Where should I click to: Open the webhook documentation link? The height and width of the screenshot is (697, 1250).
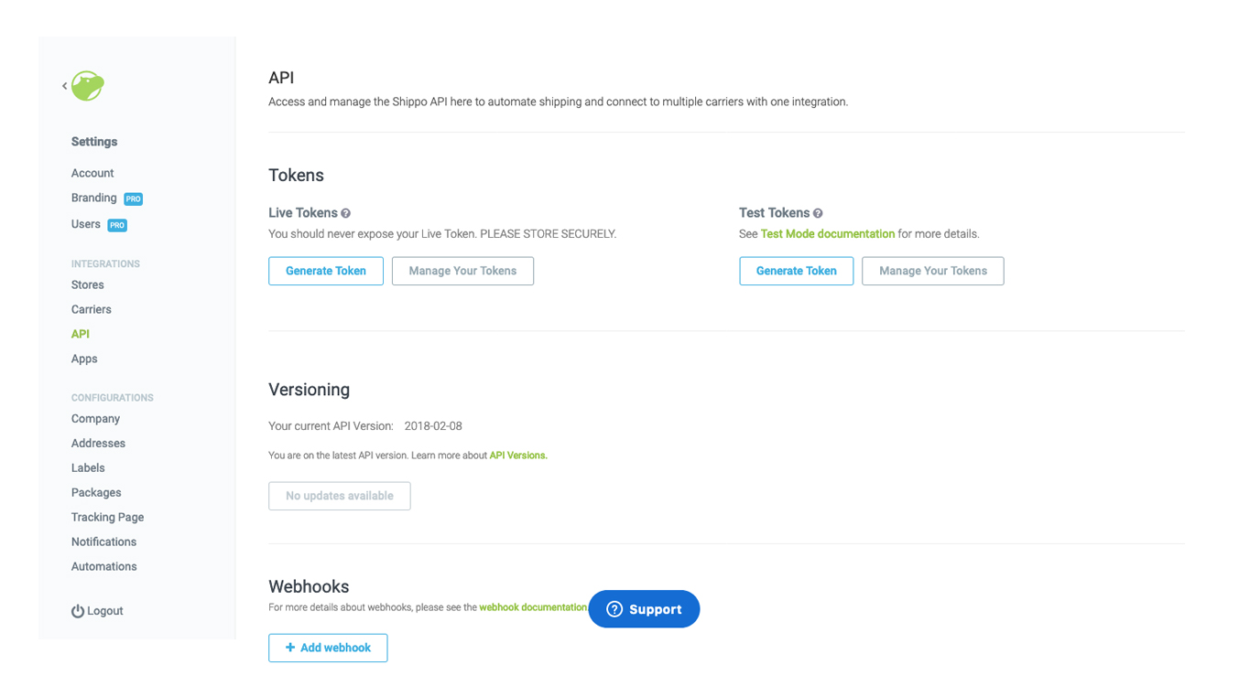pyautogui.click(x=533, y=607)
